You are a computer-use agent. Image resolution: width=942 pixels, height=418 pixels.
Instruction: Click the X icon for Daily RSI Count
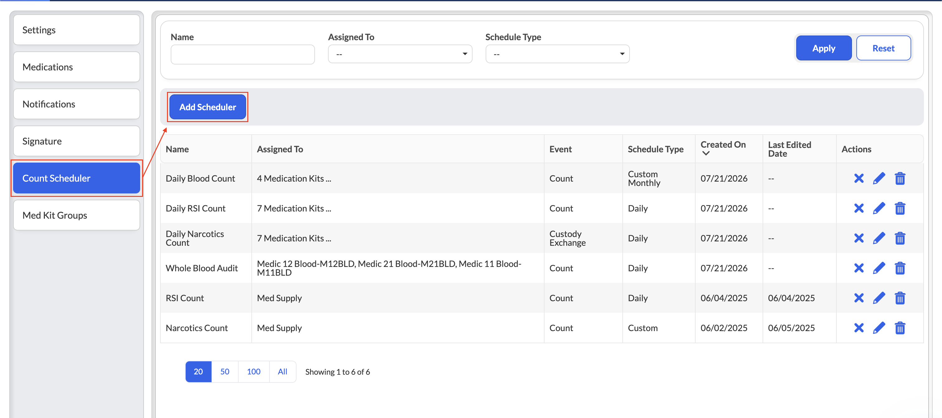859,208
